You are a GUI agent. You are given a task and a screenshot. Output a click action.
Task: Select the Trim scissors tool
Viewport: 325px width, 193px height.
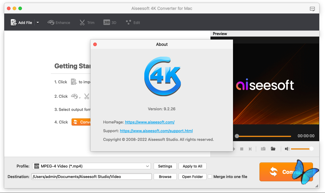coord(87,22)
